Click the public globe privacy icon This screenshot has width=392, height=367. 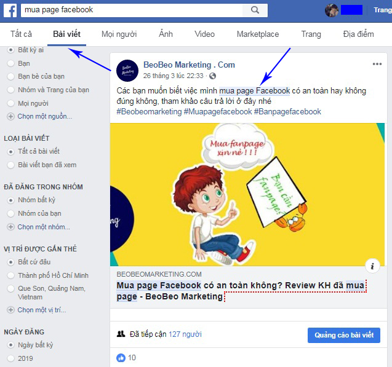coord(212,76)
